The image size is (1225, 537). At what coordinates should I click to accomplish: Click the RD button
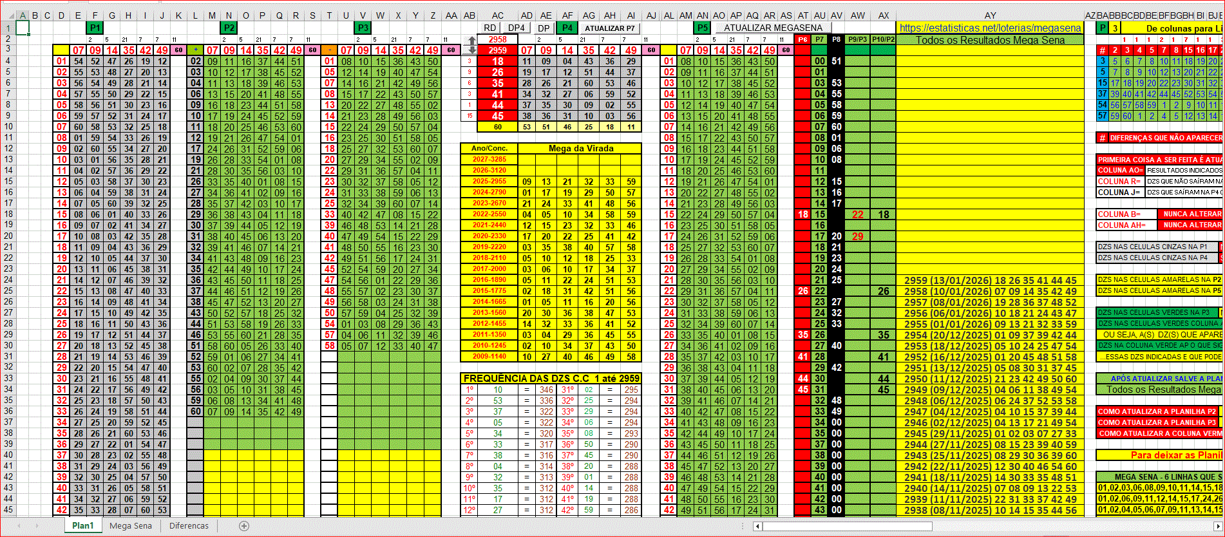(x=490, y=28)
